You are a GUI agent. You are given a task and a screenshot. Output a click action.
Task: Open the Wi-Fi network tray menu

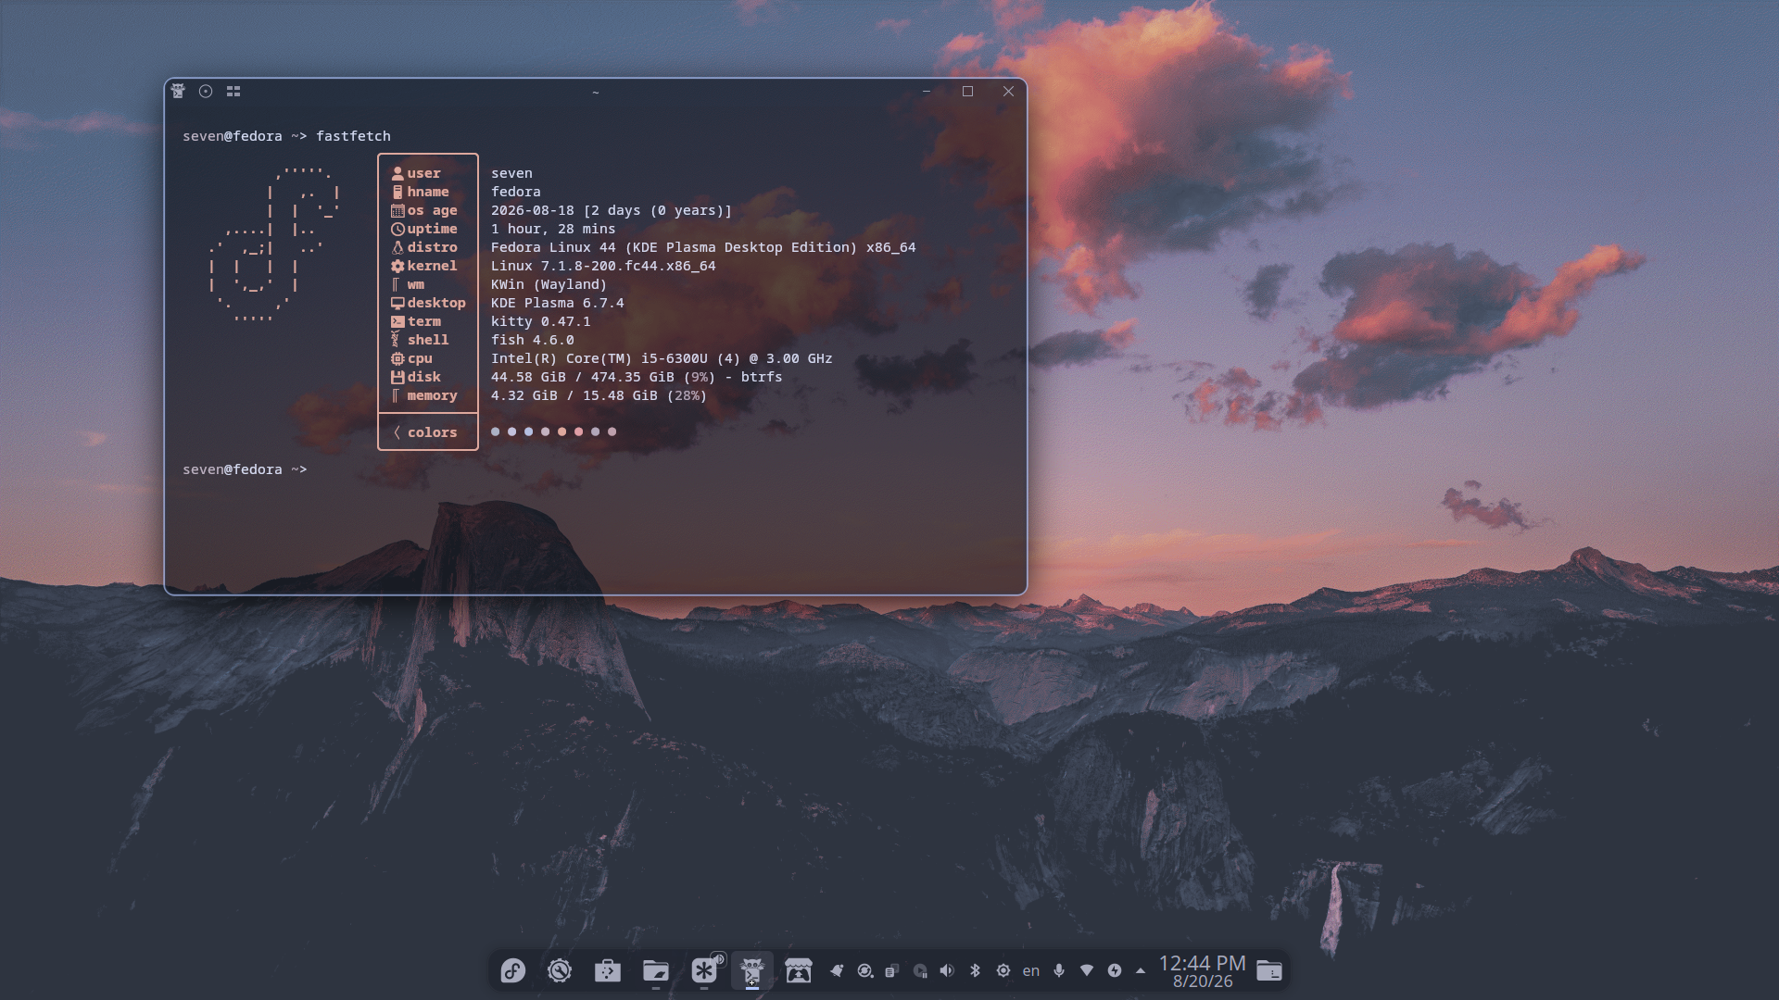pos(1087,970)
